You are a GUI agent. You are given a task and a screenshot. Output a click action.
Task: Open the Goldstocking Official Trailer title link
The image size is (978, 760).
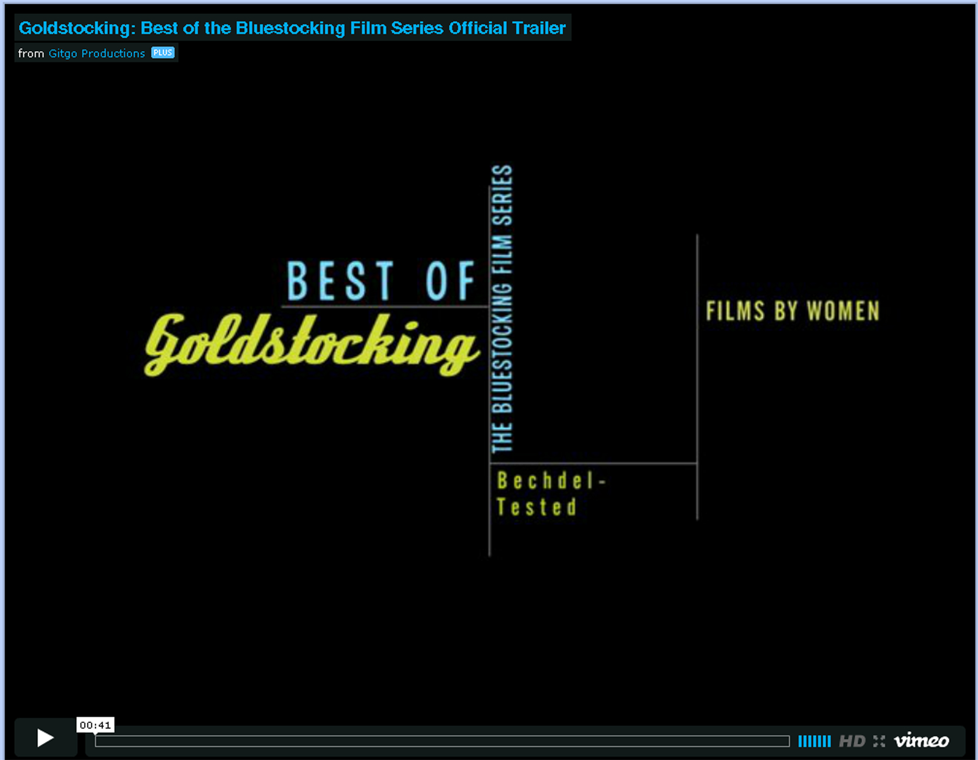tap(292, 28)
